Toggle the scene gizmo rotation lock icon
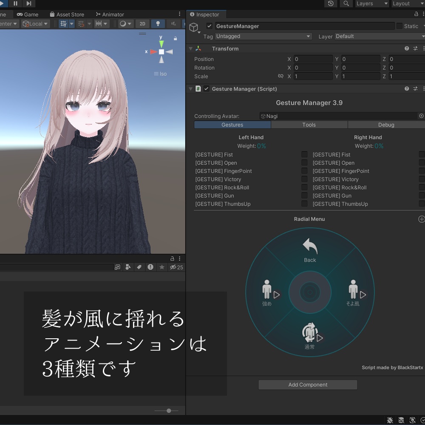425x425 pixels. pyautogui.click(x=176, y=39)
